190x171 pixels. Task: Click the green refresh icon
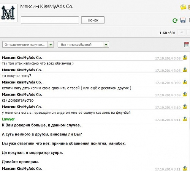175,20
